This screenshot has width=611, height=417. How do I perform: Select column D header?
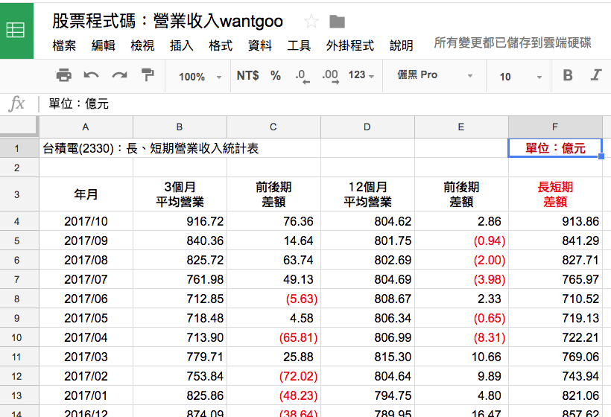pos(367,127)
